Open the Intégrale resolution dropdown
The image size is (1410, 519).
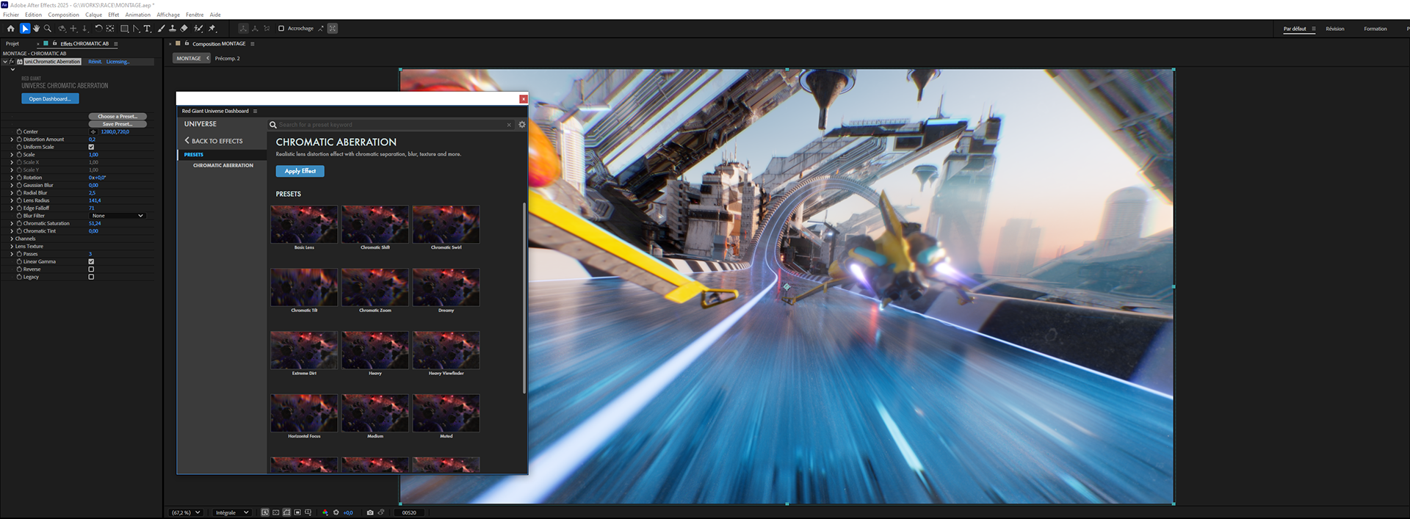[232, 512]
